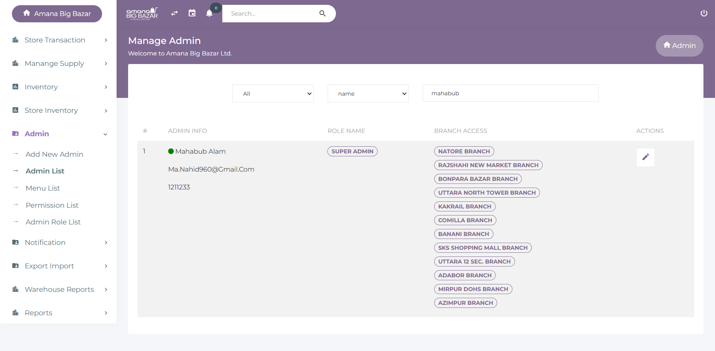Click the swap arrows icon in header
The height and width of the screenshot is (351, 715).
tap(174, 13)
